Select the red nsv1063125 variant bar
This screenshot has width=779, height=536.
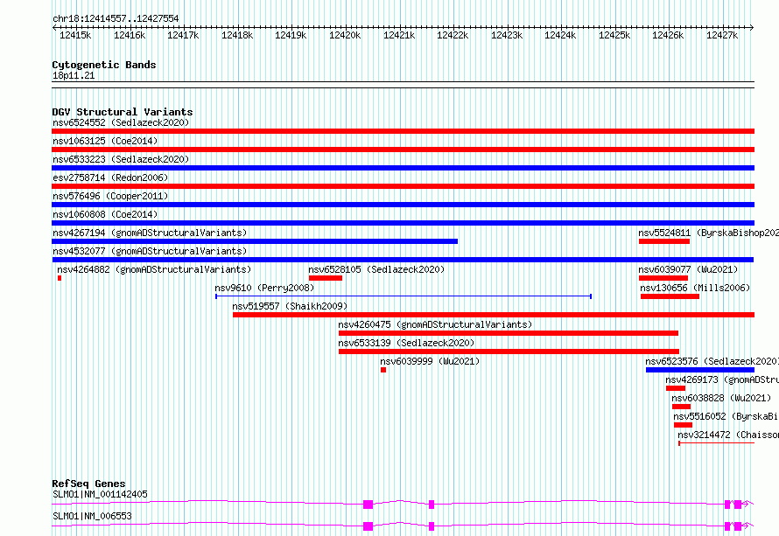[403, 150]
